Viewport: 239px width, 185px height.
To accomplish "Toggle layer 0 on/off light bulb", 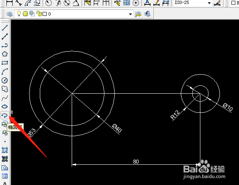I will tap(19, 13).
